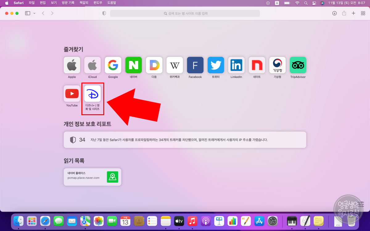
Task: Open the 네이버 (Naver) favorite
Action: pyautogui.click(x=134, y=65)
